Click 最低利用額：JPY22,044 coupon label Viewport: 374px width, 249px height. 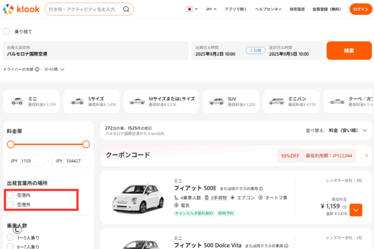pos(329,156)
